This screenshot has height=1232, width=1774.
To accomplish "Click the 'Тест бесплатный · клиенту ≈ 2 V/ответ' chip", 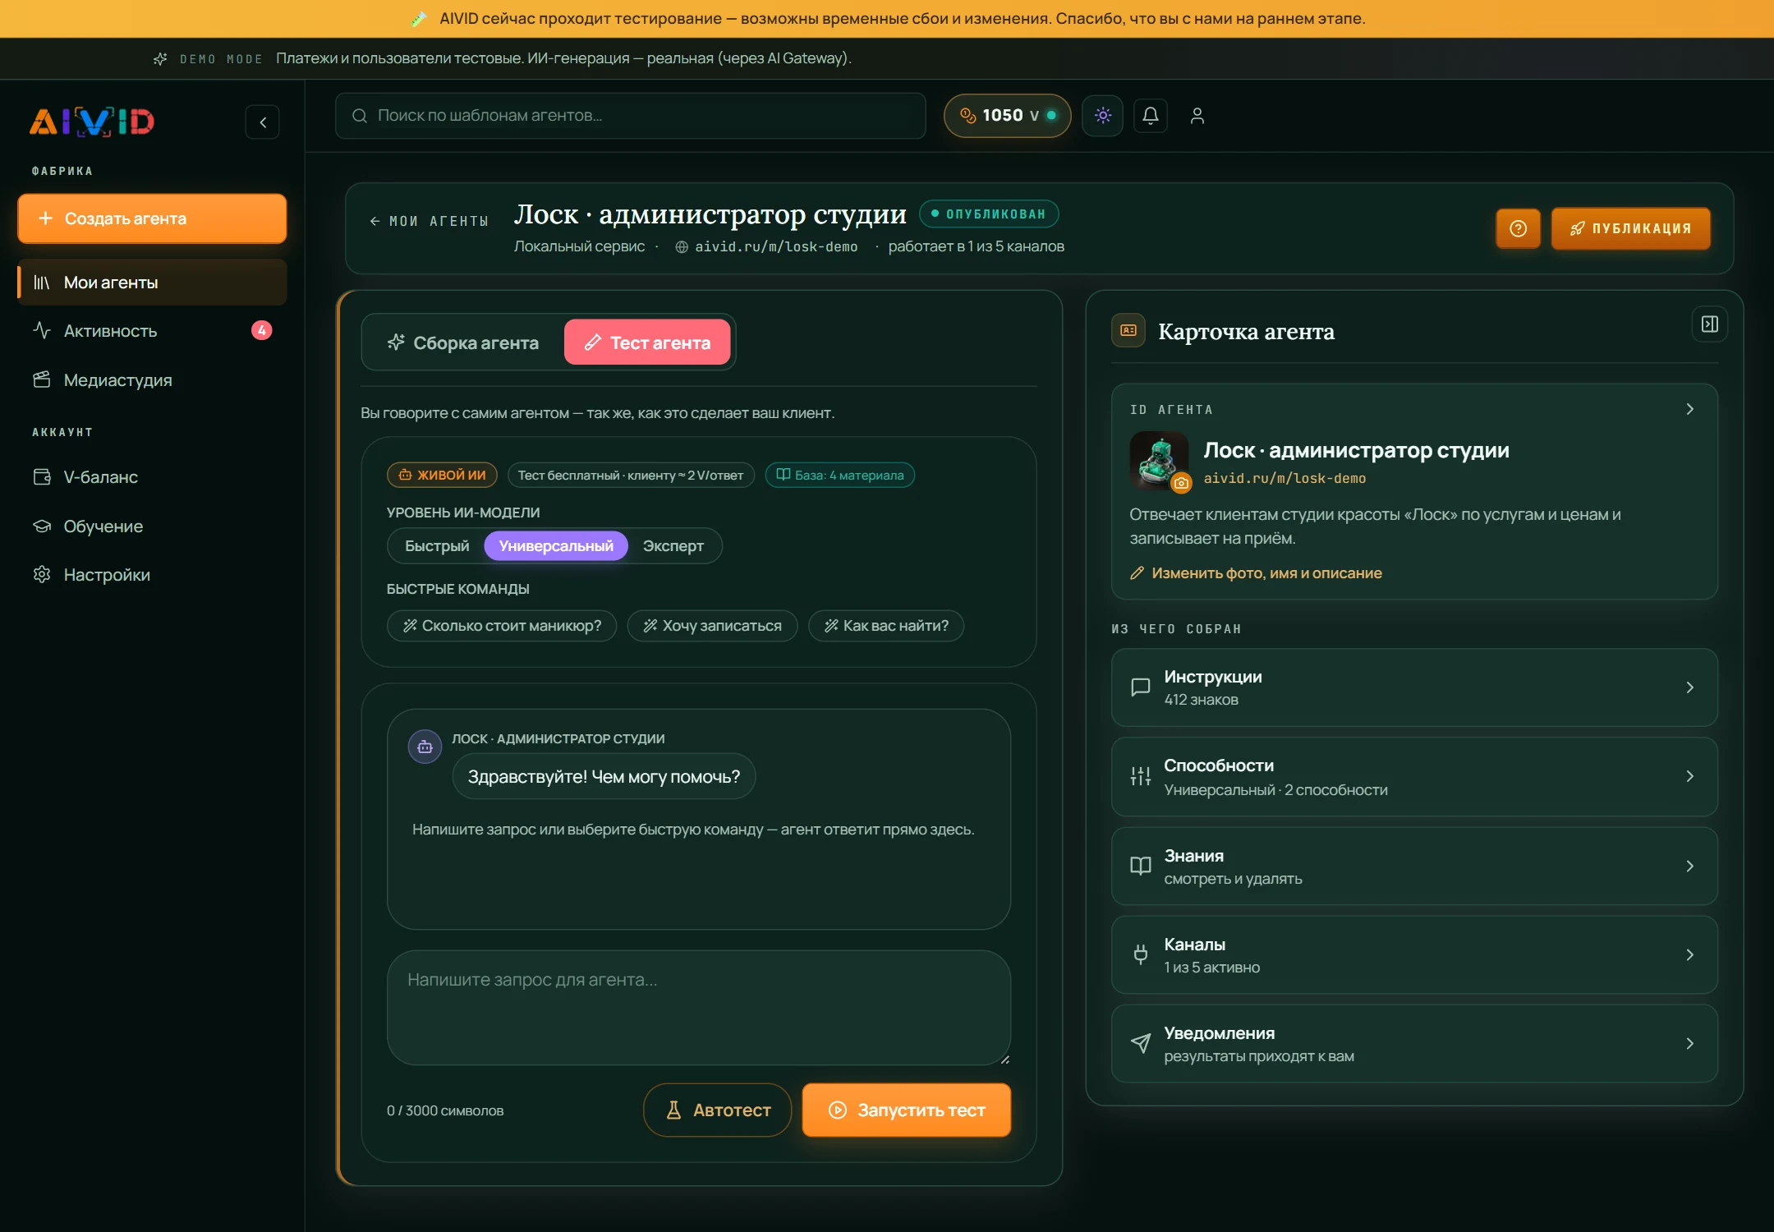I will 631,476.
